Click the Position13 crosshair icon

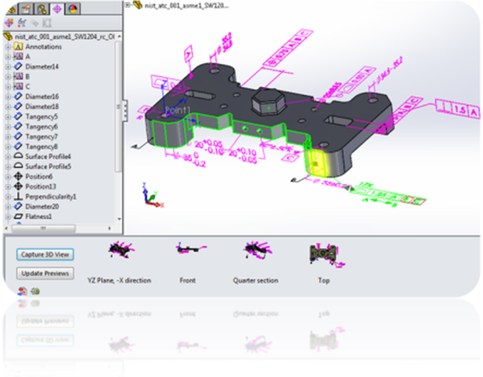coord(19,186)
